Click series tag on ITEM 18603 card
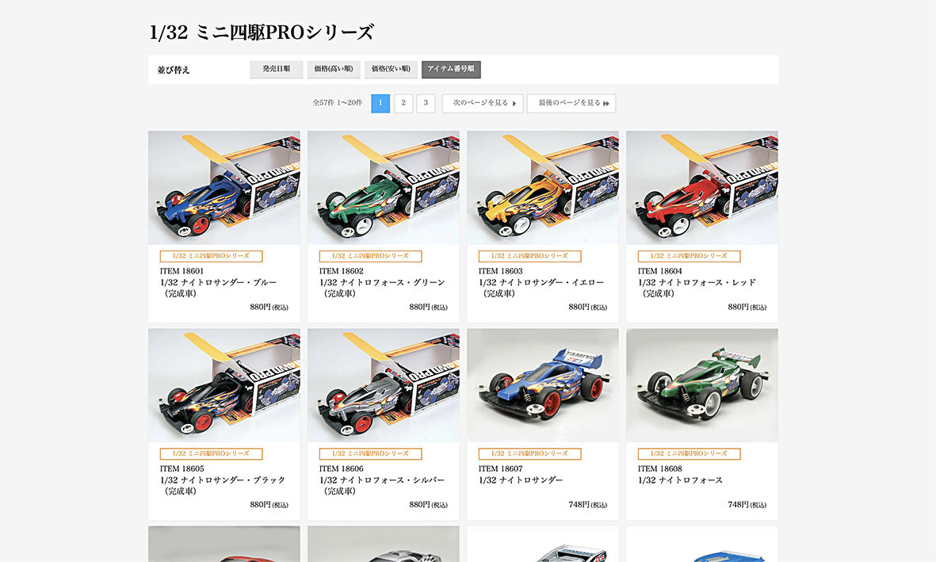Screen dimensions: 936x562 click(x=530, y=256)
